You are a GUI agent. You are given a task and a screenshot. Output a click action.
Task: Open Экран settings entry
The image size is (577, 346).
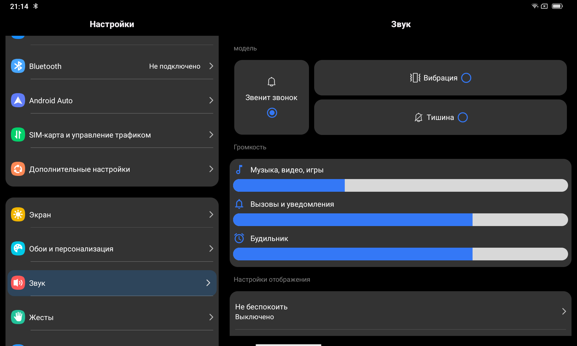[112, 215]
